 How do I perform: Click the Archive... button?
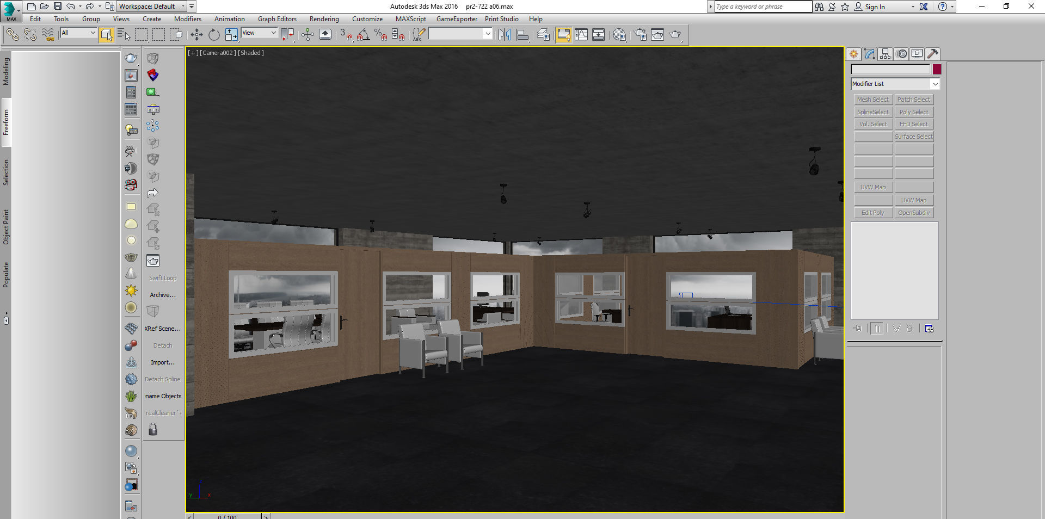click(163, 295)
